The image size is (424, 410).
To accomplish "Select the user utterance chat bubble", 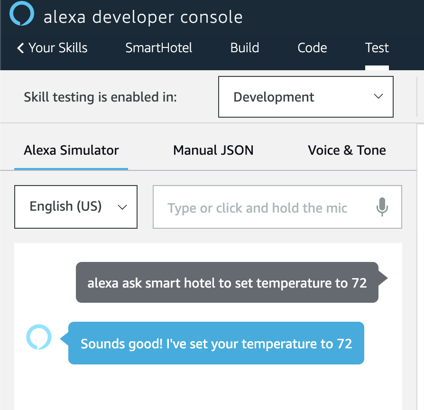I will click(228, 282).
